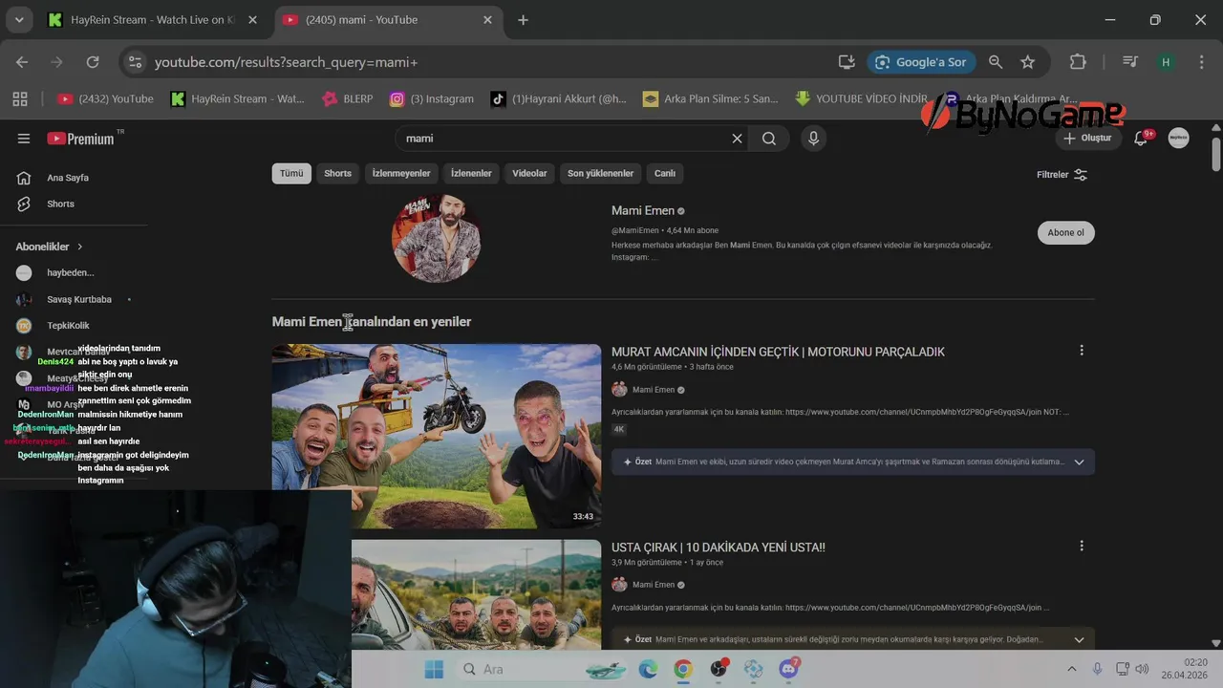Open MURAT AMCANIN İÇİNDEN GEÇTİK video title
Image resolution: width=1223 pixels, height=688 pixels.
pyautogui.click(x=778, y=352)
